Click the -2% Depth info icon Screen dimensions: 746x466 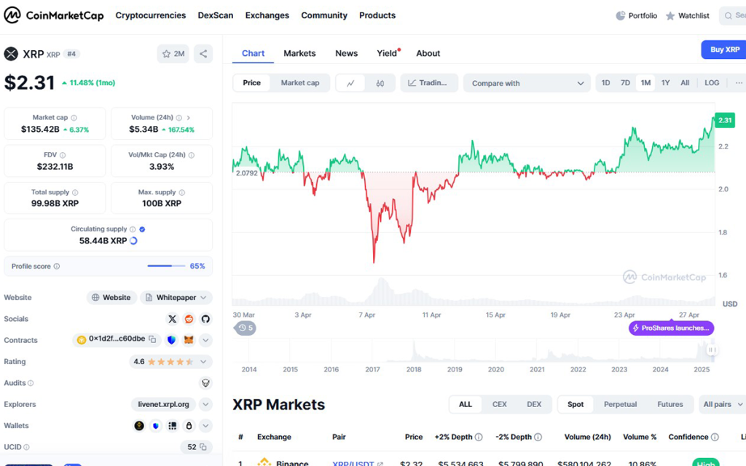click(538, 437)
